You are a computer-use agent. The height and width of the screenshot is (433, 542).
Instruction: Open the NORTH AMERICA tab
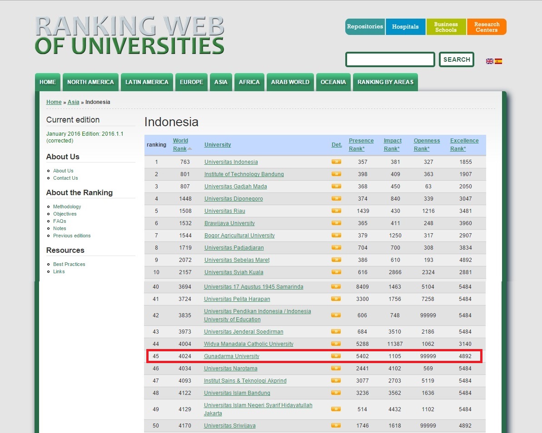coord(90,82)
